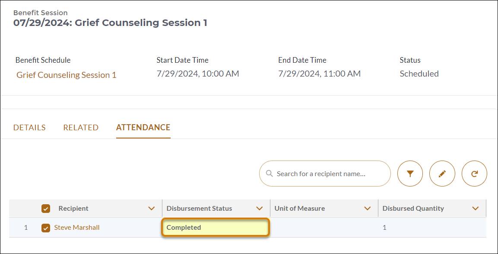The height and width of the screenshot is (254, 498).
Task: Click row number 1 in the attendance table
Action: [26, 227]
